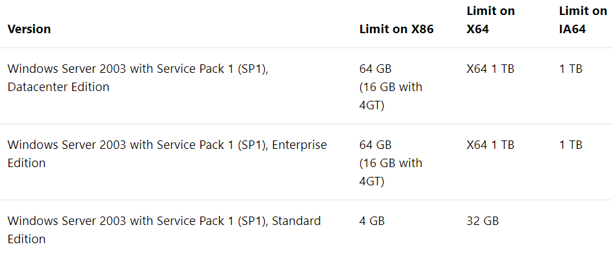This screenshot has width=612, height=277.
Task: Click Datacenter Edition X64 1 TB cell
Action: pos(490,69)
